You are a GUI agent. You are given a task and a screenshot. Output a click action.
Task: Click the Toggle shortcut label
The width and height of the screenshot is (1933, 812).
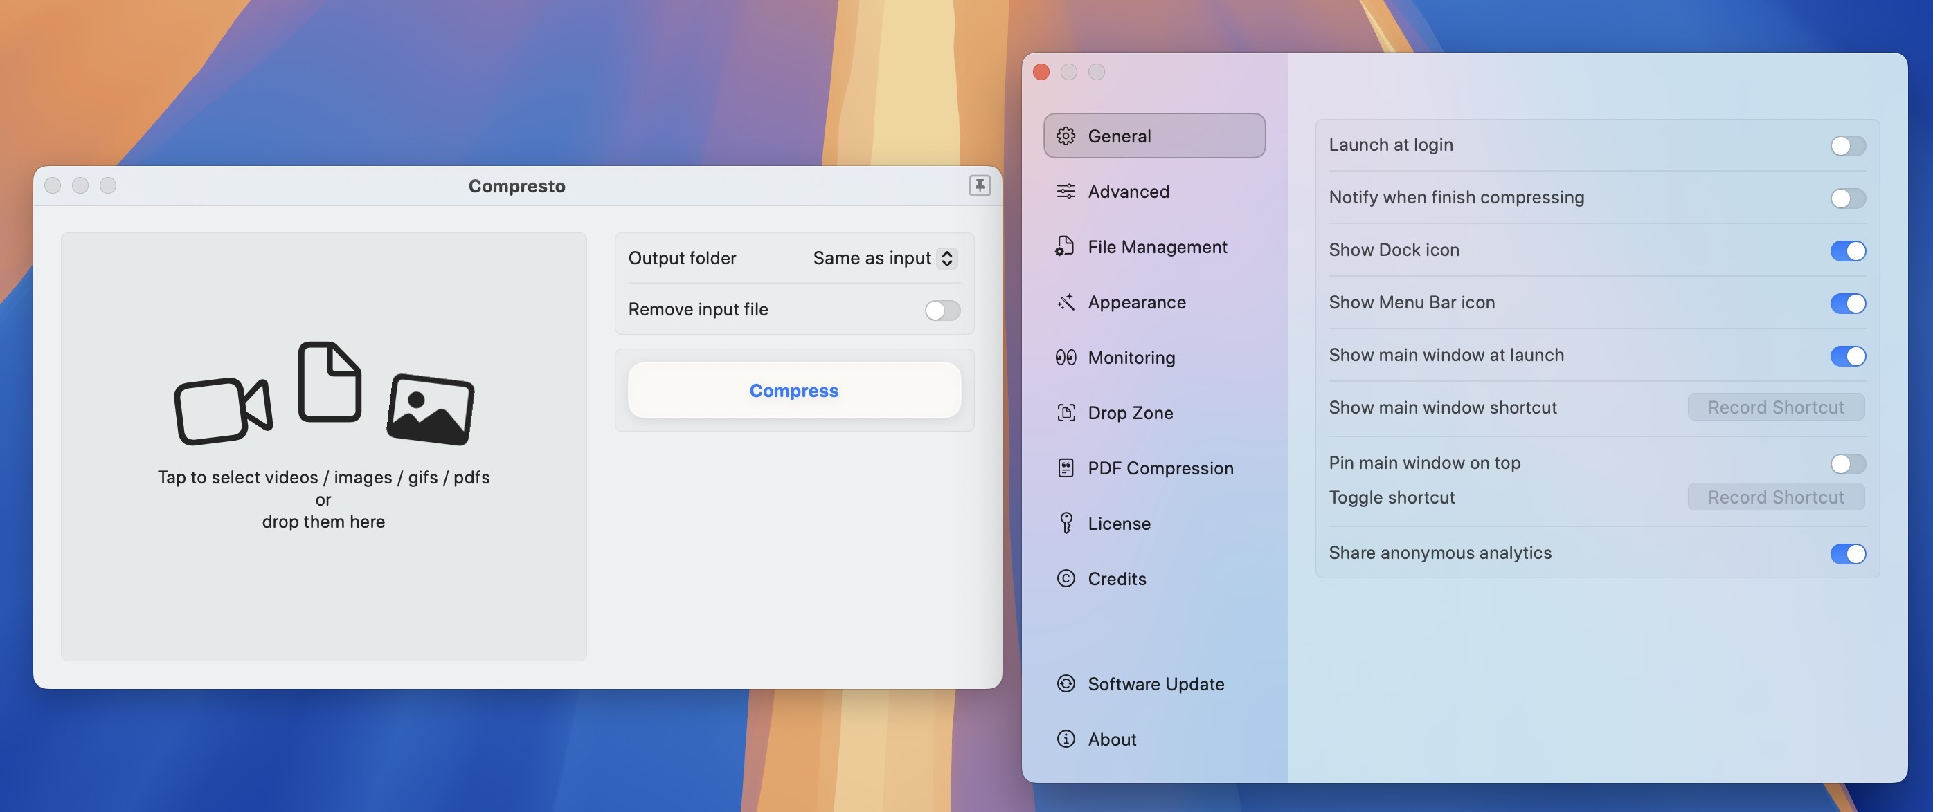tap(1391, 497)
